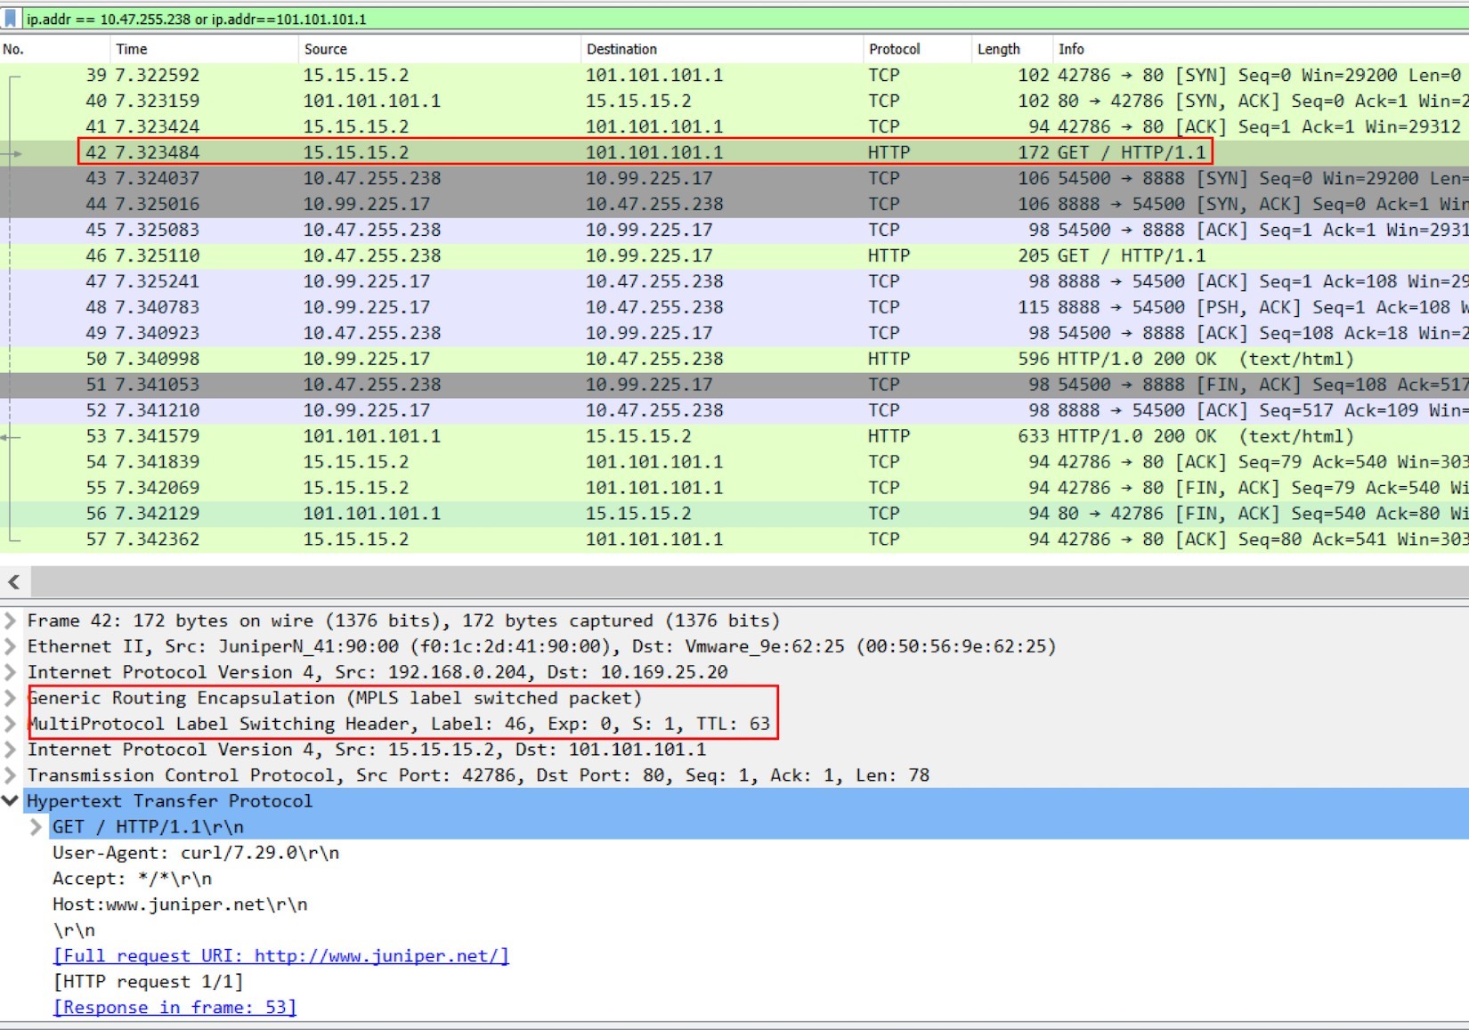Follow the Response in frame 53 link
The width and height of the screenshot is (1469, 1030).
coord(174,1008)
